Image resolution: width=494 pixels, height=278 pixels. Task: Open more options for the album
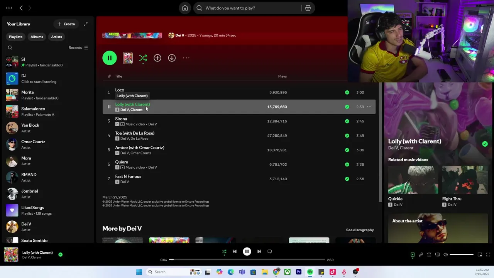[186, 58]
